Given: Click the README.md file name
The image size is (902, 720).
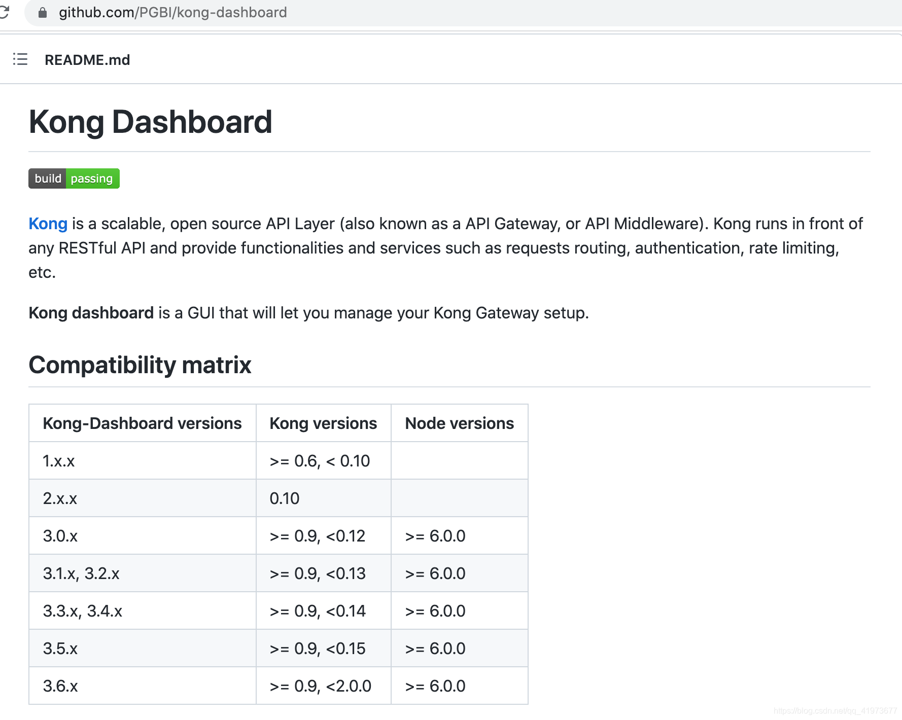Looking at the screenshot, I should coord(87,60).
